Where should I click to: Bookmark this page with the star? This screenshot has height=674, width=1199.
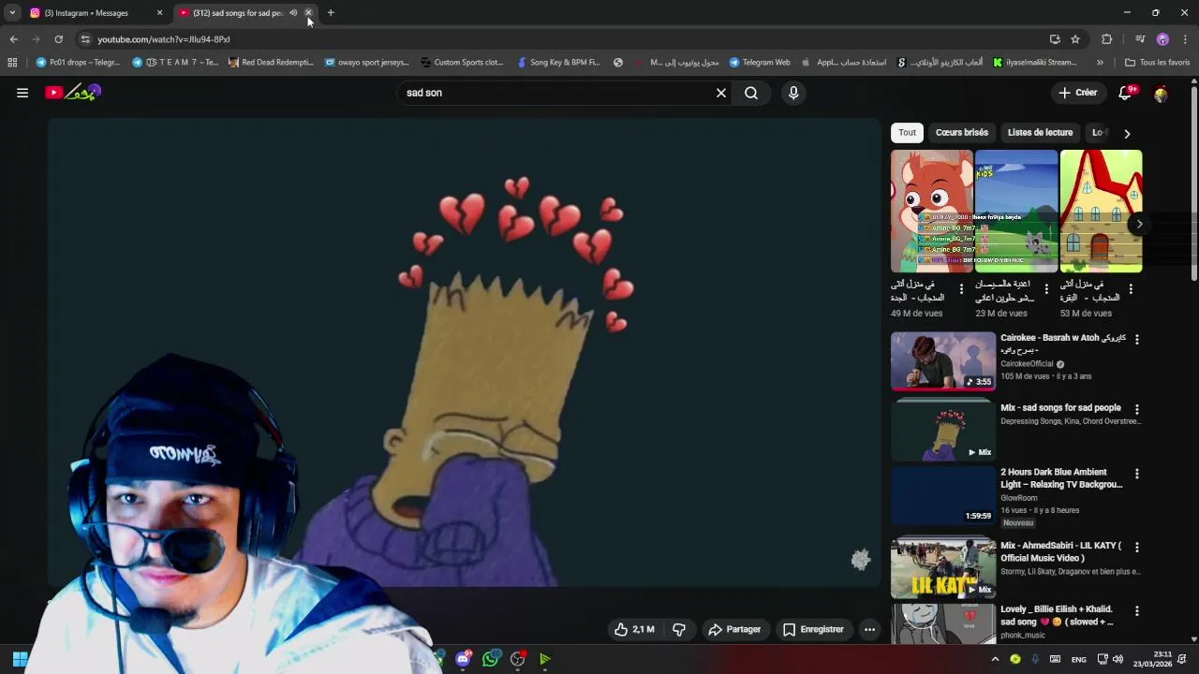pyautogui.click(x=1075, y=39)
